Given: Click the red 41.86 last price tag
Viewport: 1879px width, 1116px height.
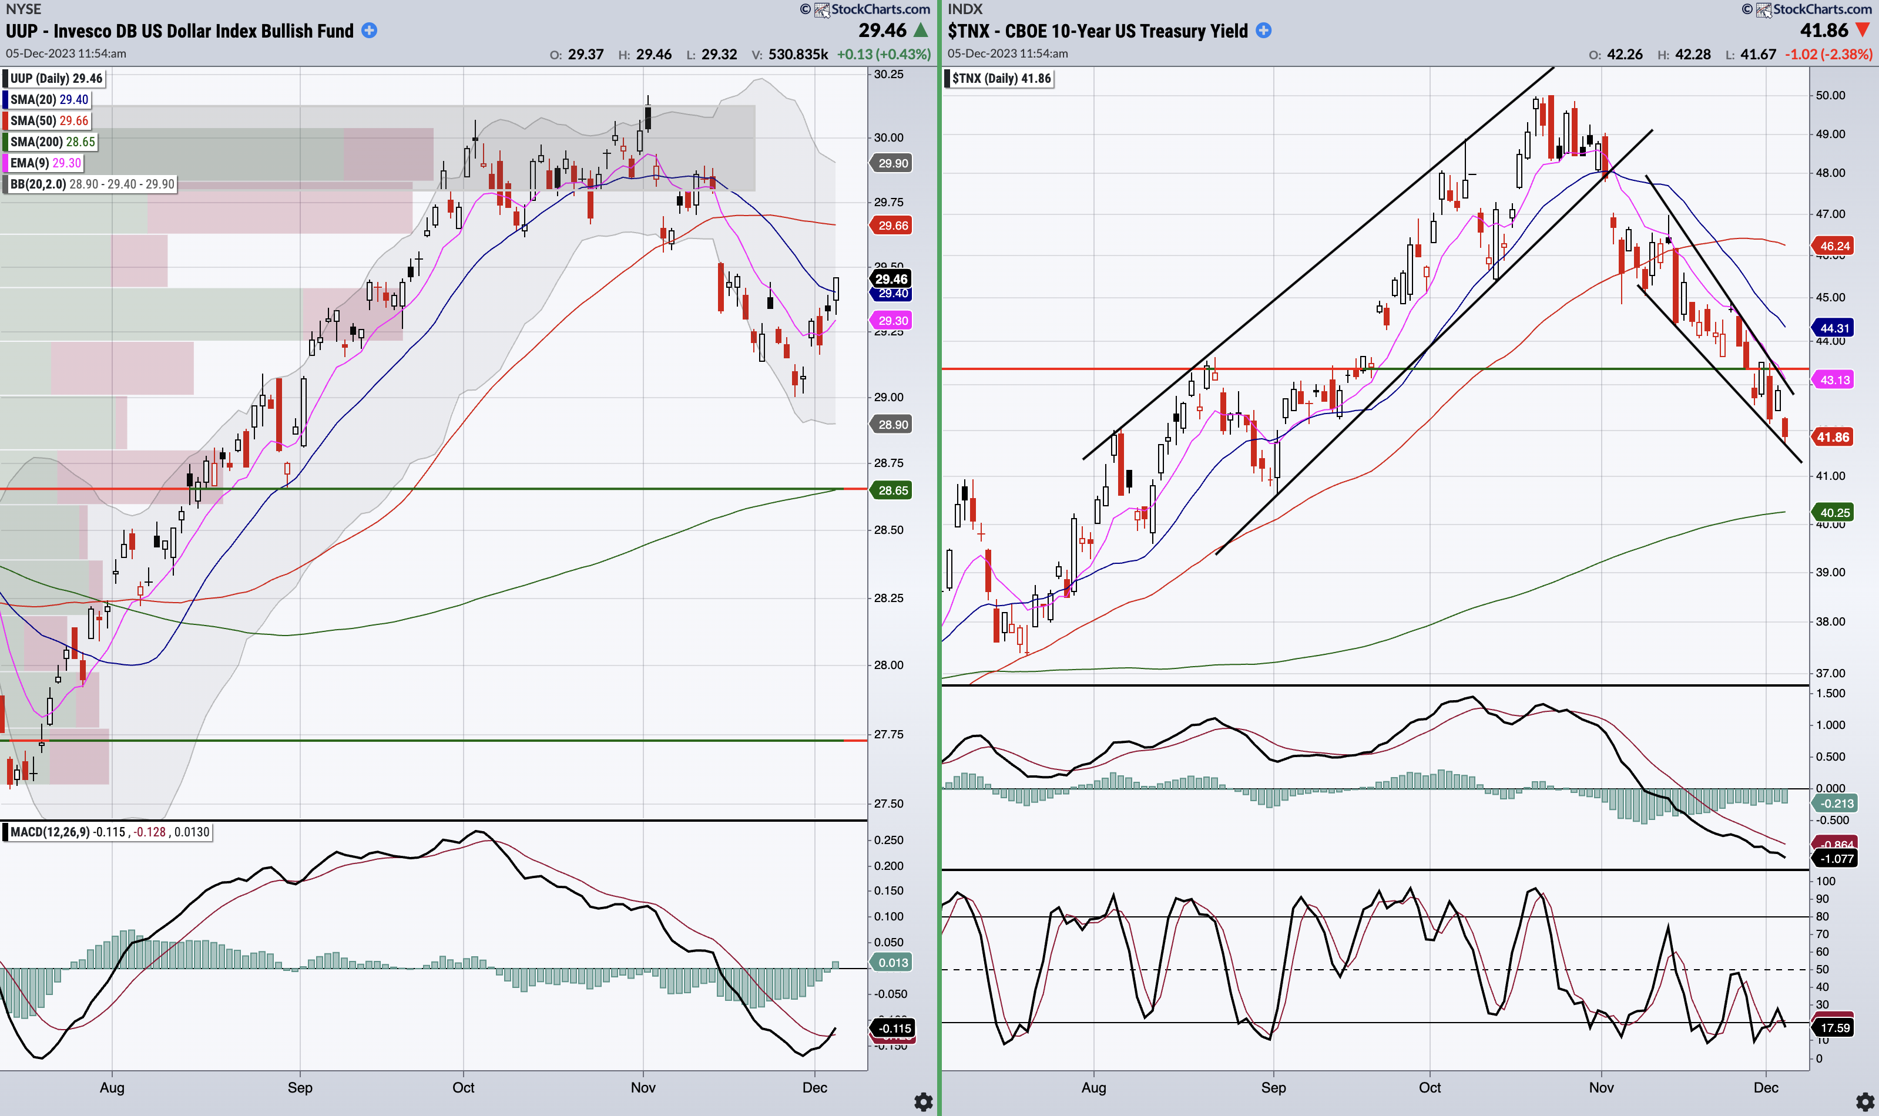Looking at the screenshot, I should 1834,437.
